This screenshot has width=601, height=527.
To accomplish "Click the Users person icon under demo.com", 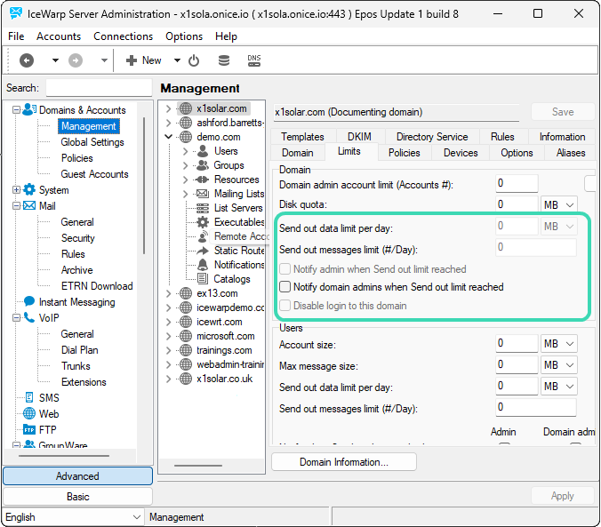I will (x=203, y=151).
